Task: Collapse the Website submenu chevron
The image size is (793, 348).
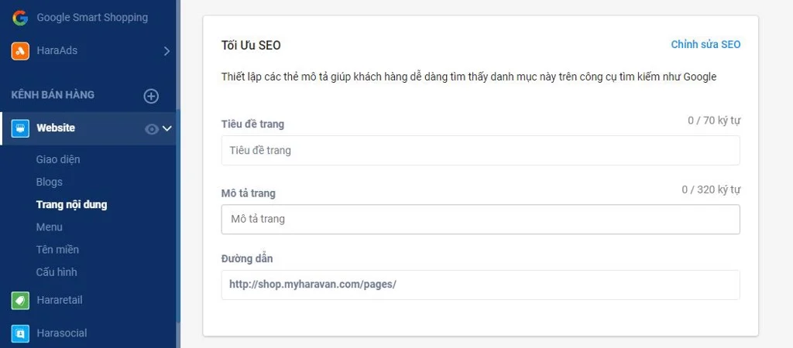Action: click(166, 128)
